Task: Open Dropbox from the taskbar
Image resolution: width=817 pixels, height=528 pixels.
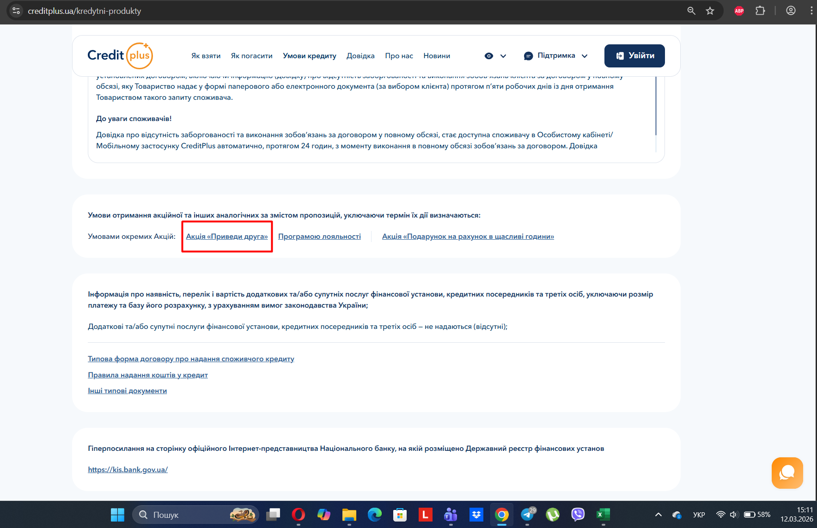Action: (x=476, y=515)
